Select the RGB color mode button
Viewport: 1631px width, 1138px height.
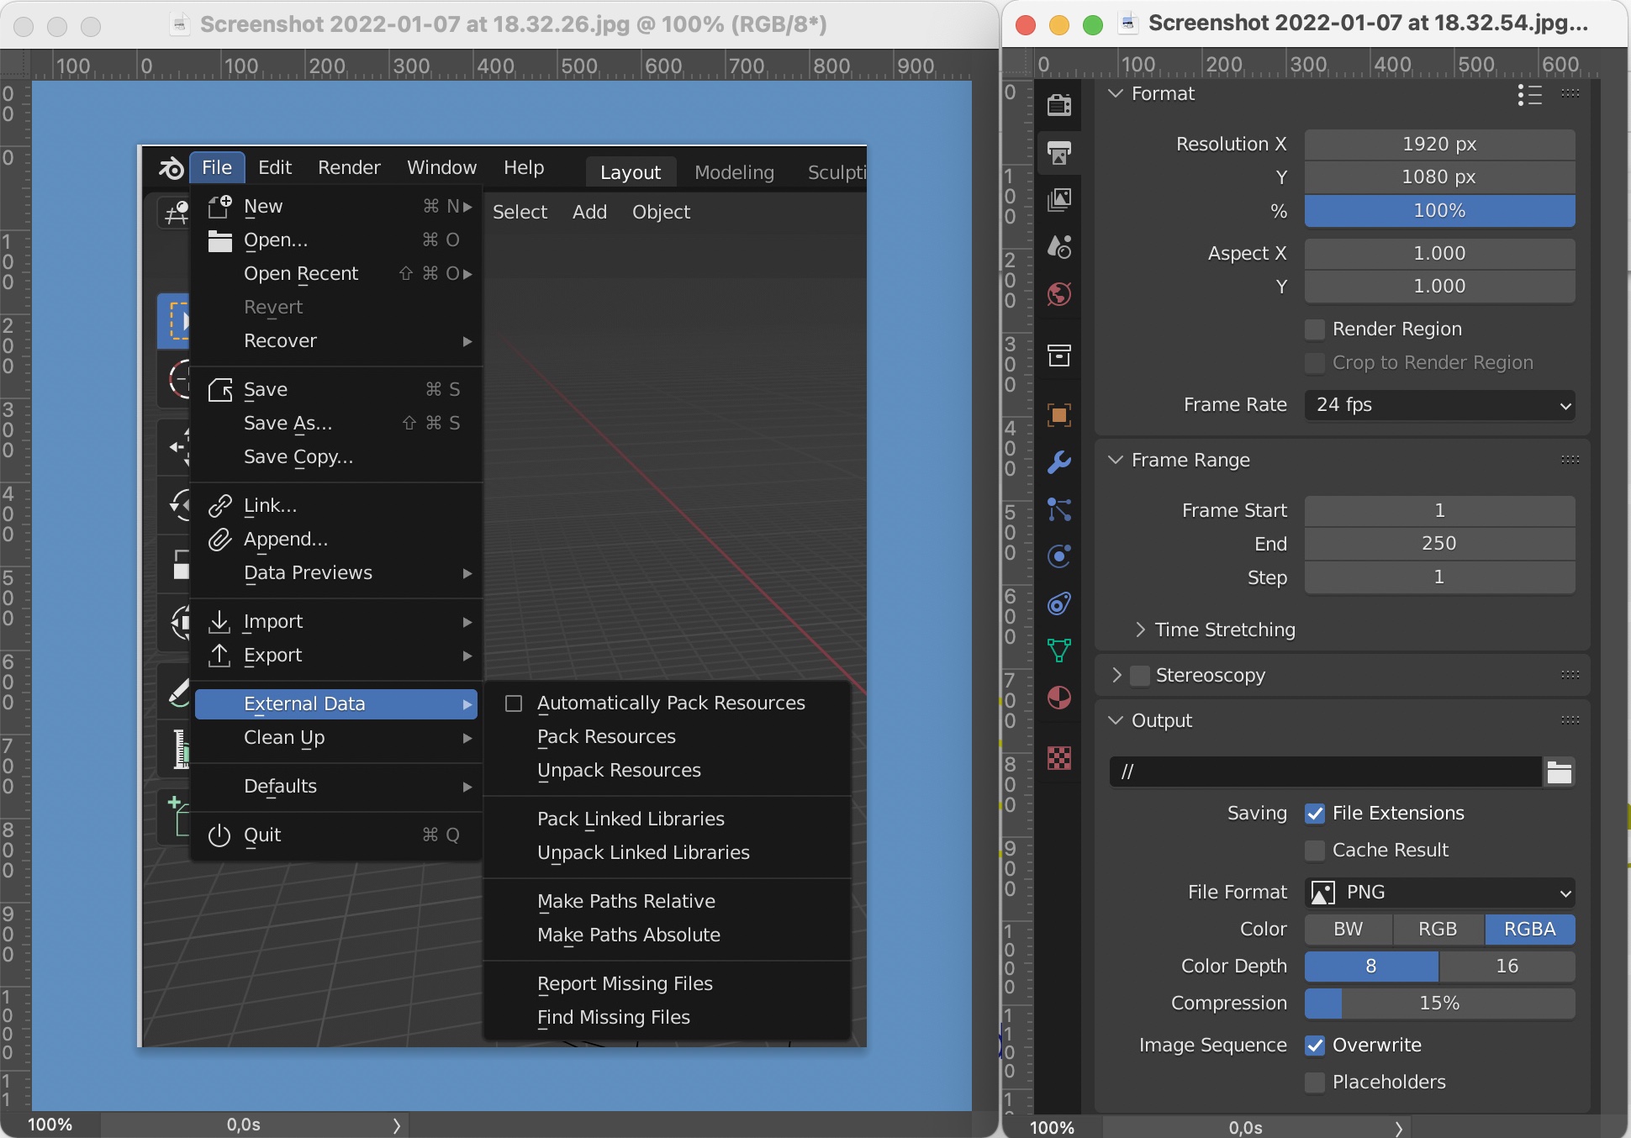point(1438,930)
